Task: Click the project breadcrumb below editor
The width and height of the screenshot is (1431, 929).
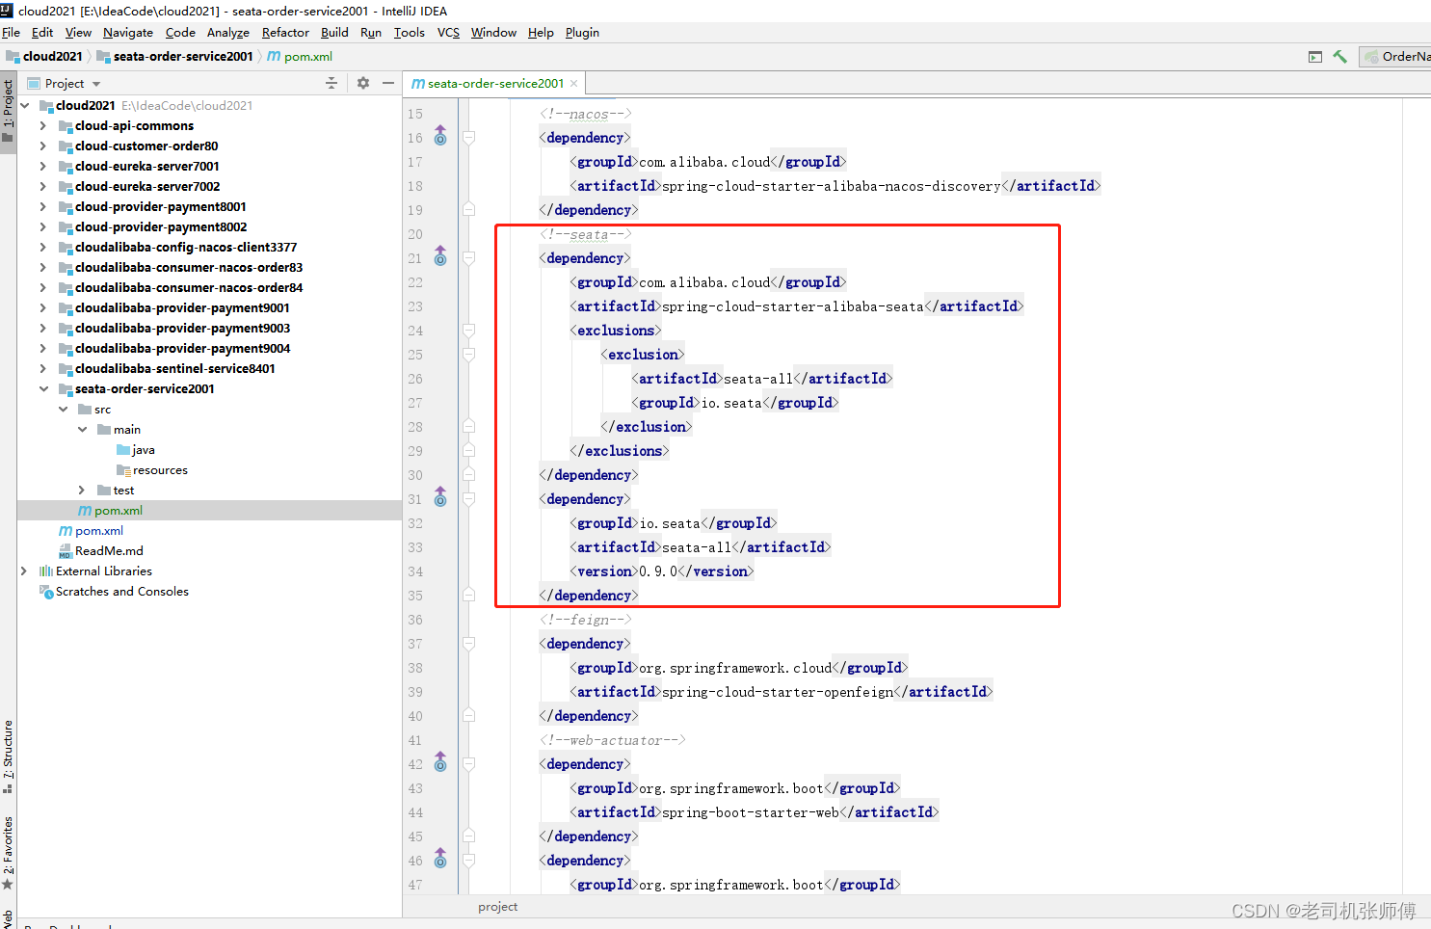Action: pos(497,907)
